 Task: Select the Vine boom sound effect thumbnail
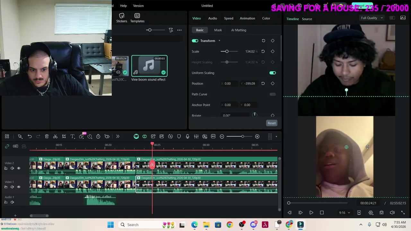coord(149,66)
